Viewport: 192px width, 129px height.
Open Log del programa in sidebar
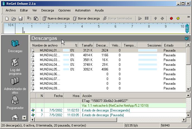pyautogui.click(x=15, y=67)
